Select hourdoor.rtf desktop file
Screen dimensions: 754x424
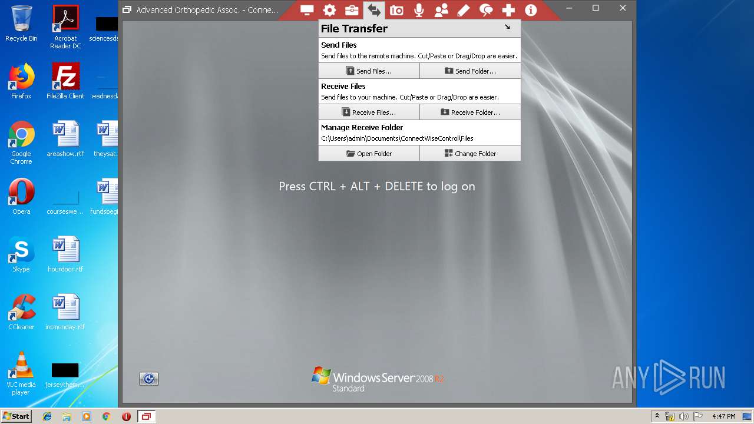[65, 254]
